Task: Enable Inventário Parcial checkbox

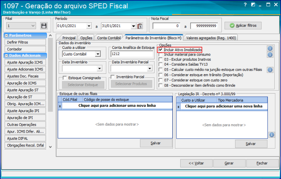Action: tap(113, 77)
